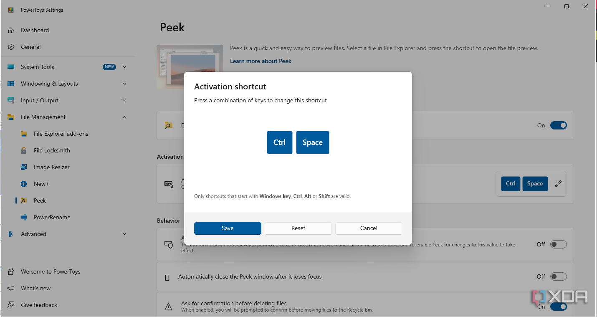The width and height of the screenshot is (597, 317).
Task: Click the Peek preview thumbnail image
Action: coord(190,67)
